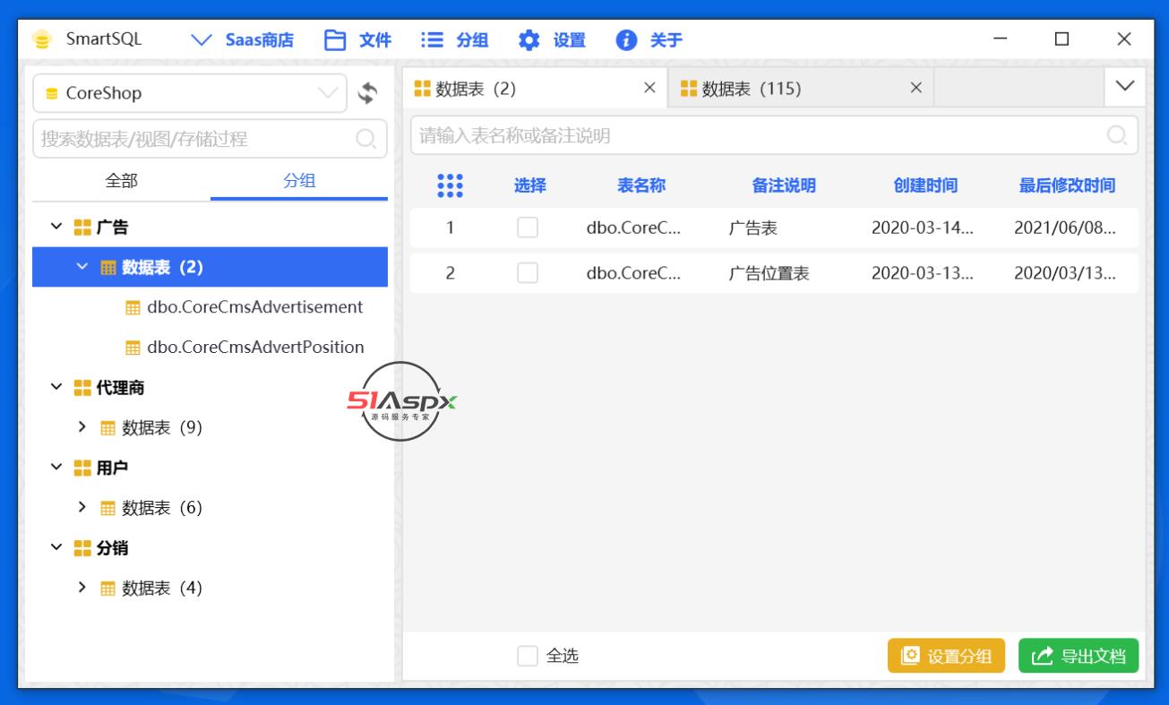This screenshot has width=1169, height=705.
Task: Focus the 请输入表名称或备注说明 search box
Action: (774, 135)
